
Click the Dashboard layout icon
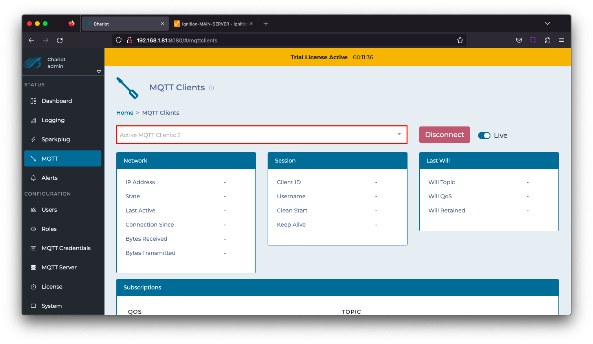[x=33, y=101]
